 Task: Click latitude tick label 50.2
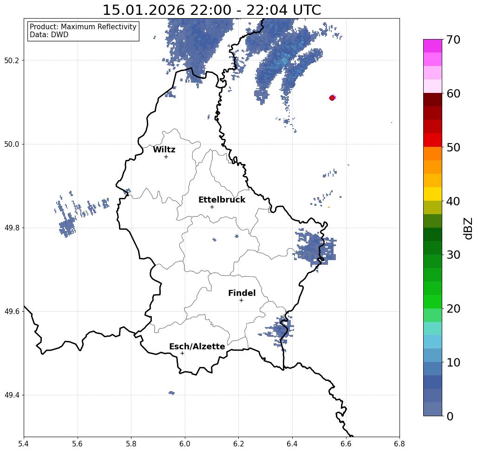point(12,60)
